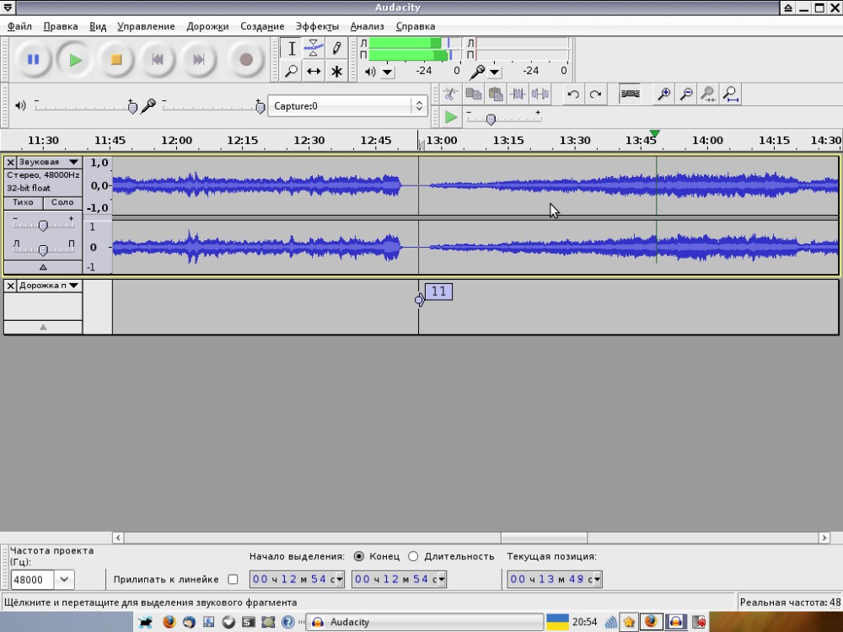Pause playback with the Pause button

click(34, 60)
